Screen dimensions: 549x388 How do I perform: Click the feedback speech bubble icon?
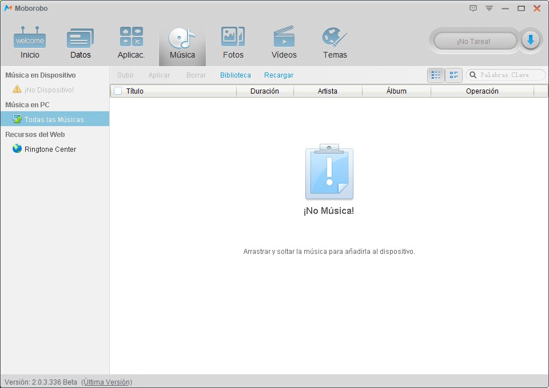[473, 9]
